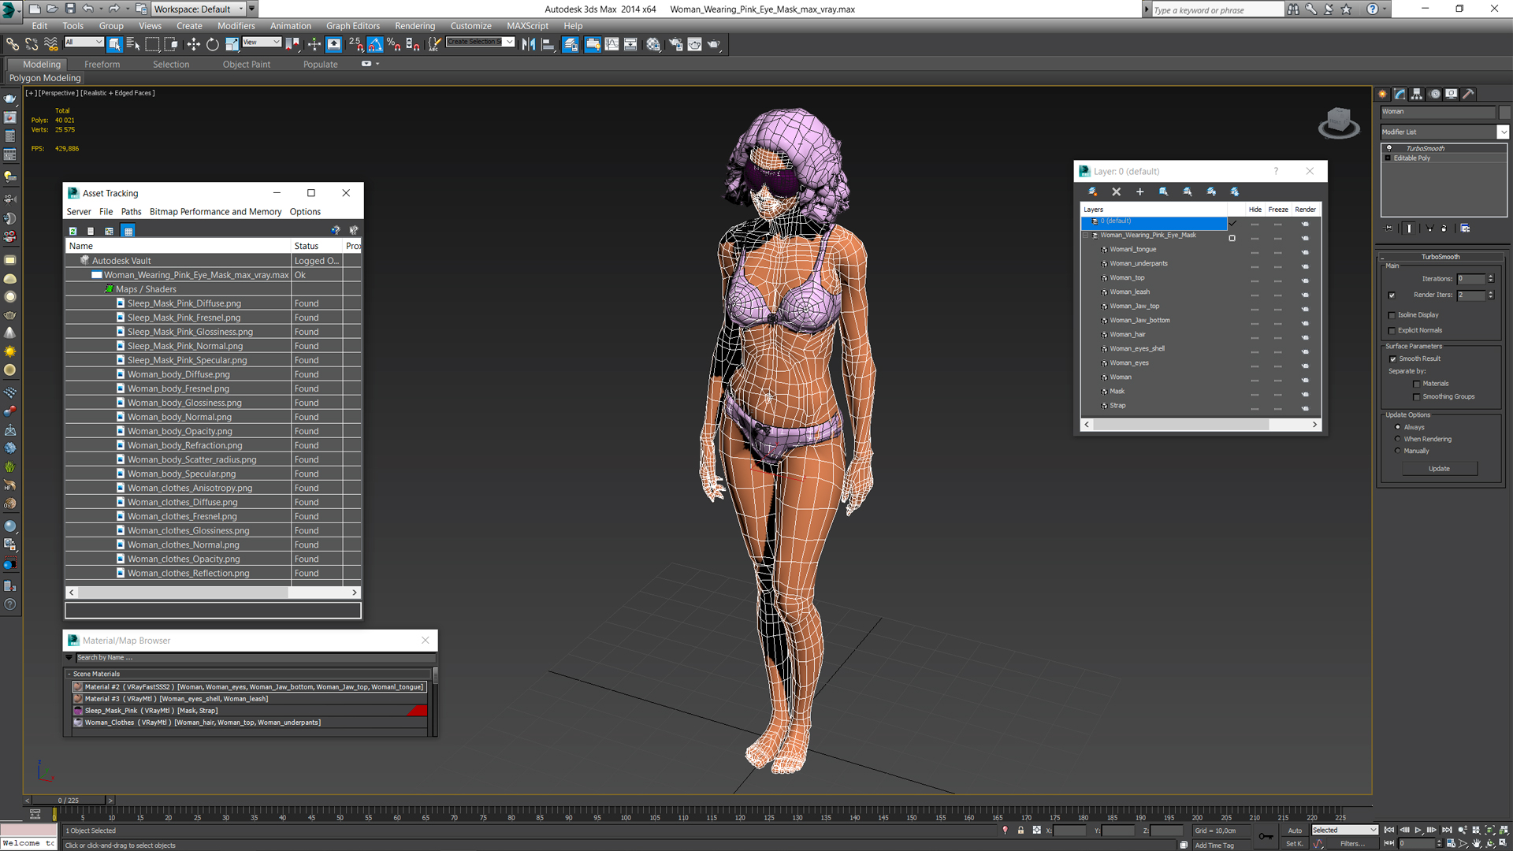Select the Link tool in main toolbar
Image resolution: width=1513 pixels, height=851 pixels.
[x=13, y=44]
